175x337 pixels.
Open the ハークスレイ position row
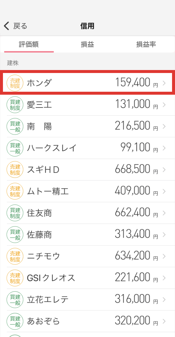[x=87, y=148]
